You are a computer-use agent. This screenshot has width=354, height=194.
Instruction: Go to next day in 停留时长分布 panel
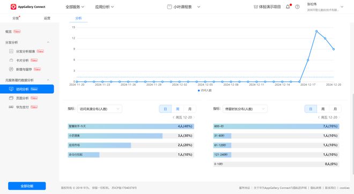tap(339, 117)
